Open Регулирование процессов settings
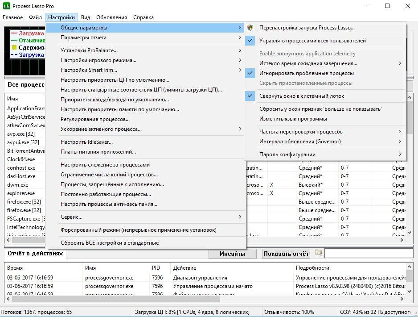Image resolution: width=418 pixels, height=317 pixels. 146,119
